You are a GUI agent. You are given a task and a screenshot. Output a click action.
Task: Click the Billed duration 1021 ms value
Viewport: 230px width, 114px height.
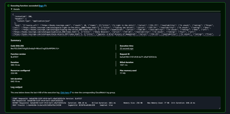tap(124, 65)
